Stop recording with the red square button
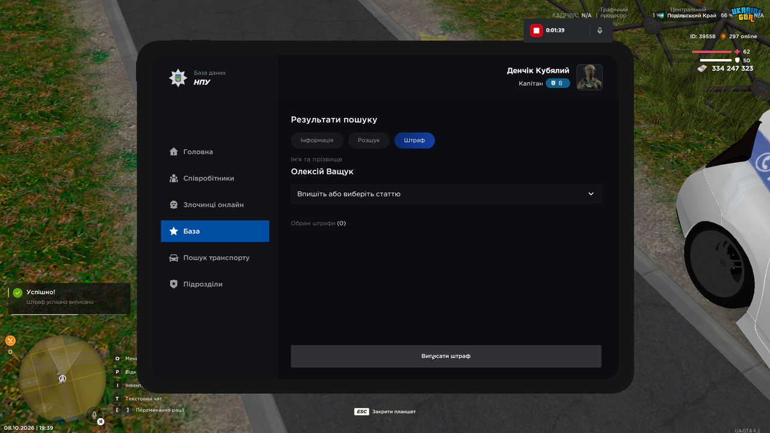This screenshot has width=770, height=433. tap(537, 30)
